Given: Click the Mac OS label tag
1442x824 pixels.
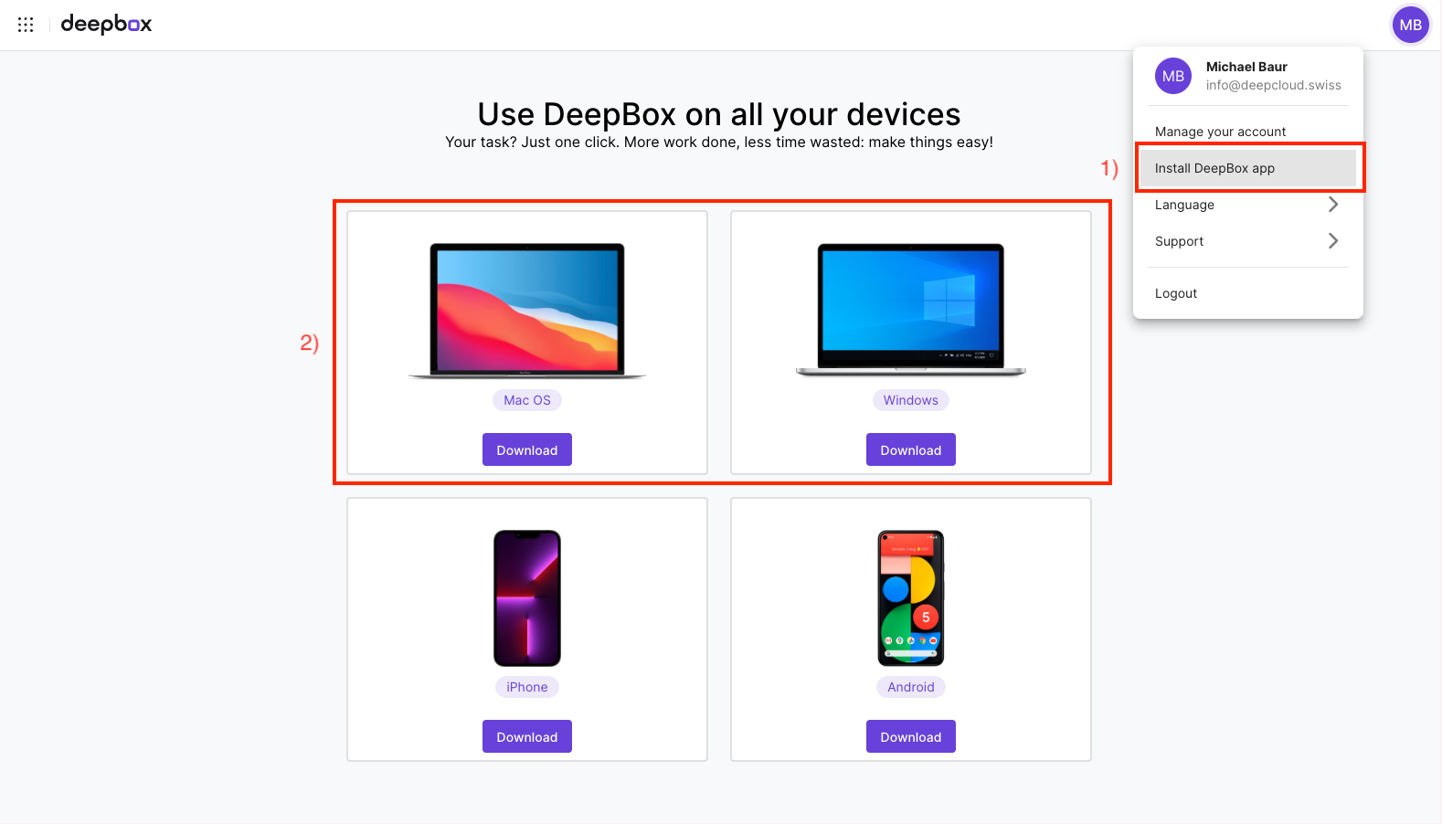Looking at the screenshot, I should (527, 400).
